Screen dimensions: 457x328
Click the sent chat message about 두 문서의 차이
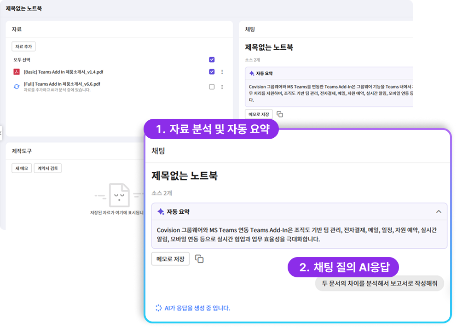pyautogui.click(x=379, y=284)
